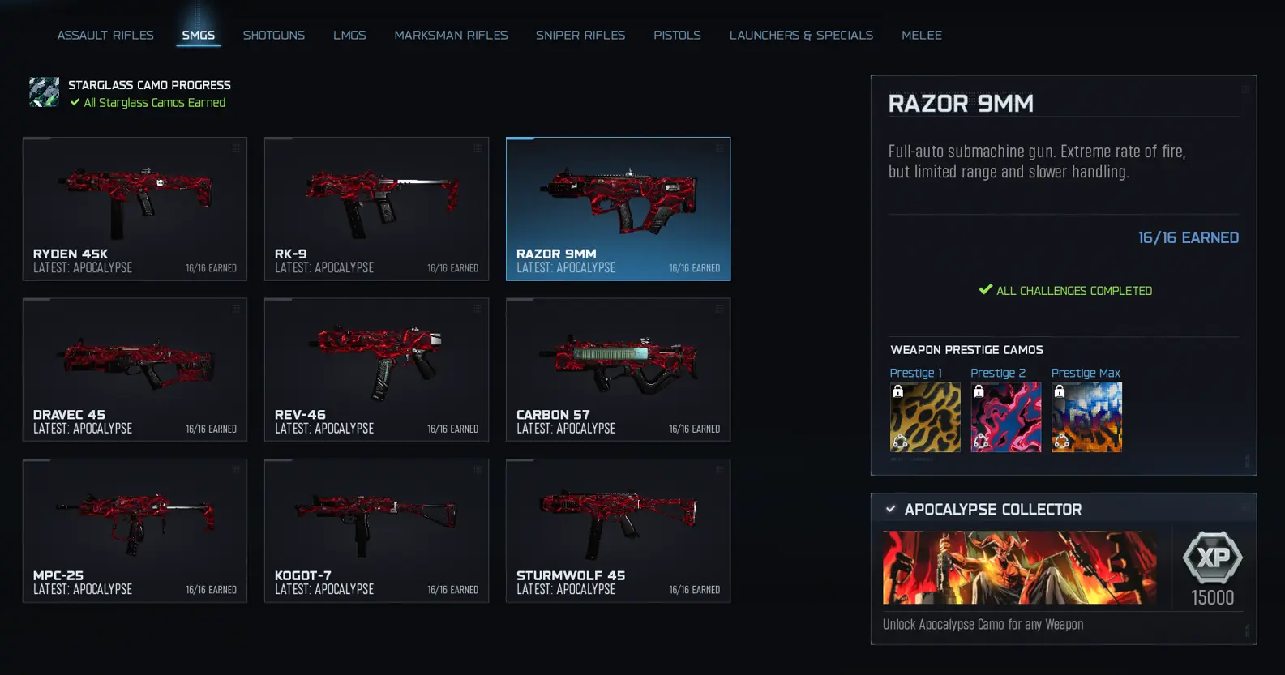Select the Prestige Max camo swatch
Viewport: 1285px width, 675px height.
(1086, 417)
